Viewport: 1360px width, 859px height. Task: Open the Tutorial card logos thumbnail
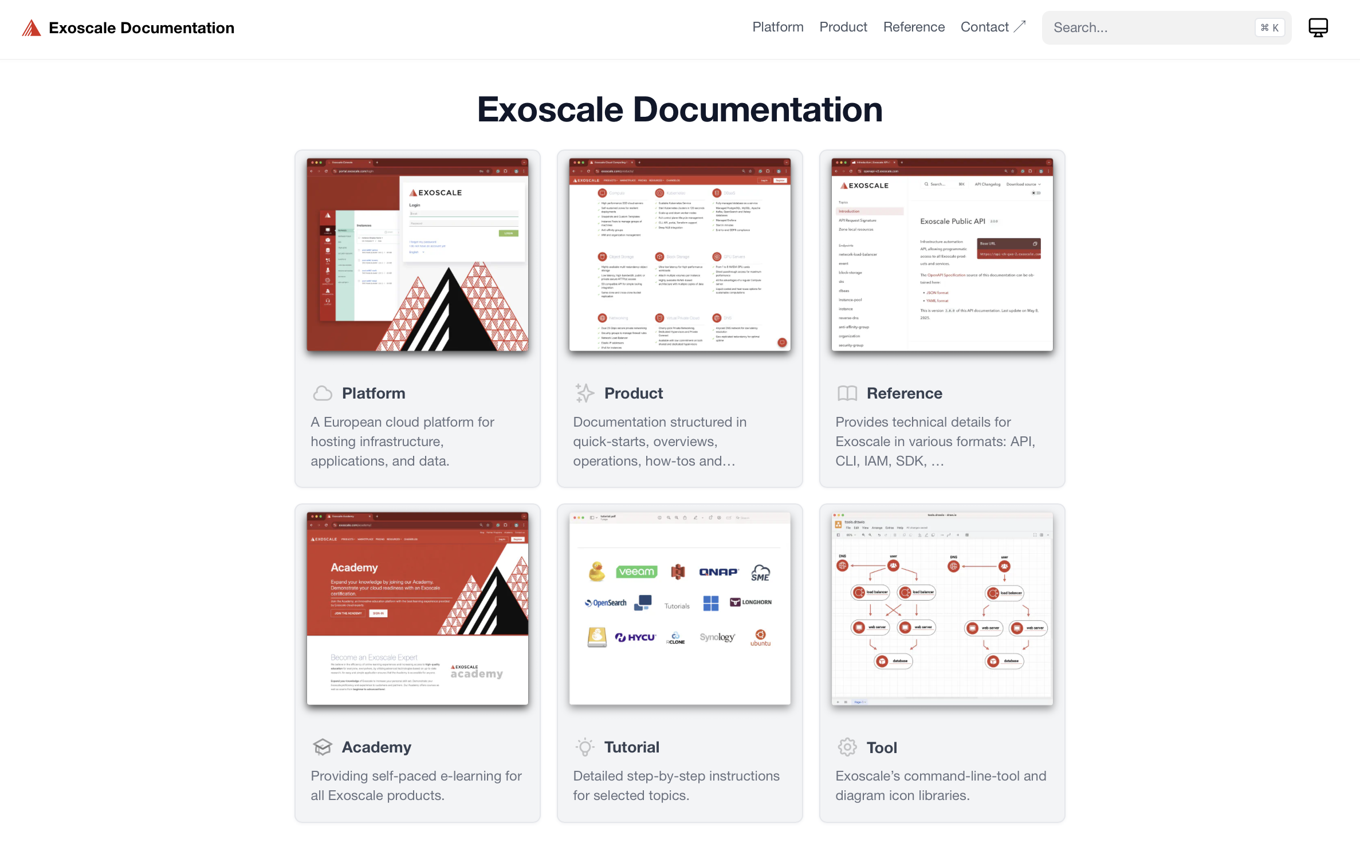[679, 608]
